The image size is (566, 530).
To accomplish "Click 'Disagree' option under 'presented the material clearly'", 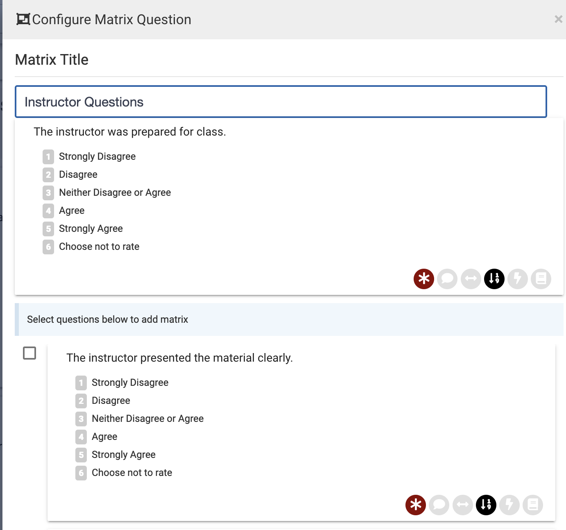I will (111, 401).
